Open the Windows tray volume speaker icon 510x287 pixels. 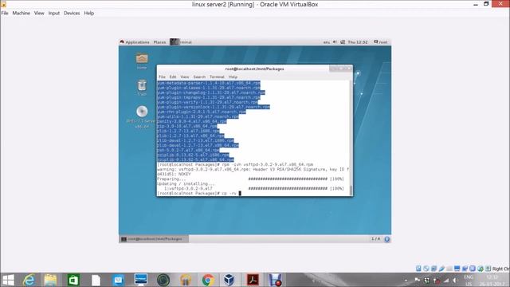coord(455,280)
